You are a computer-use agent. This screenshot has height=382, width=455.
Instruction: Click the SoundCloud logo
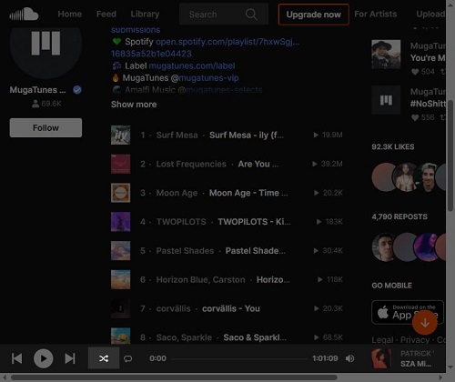(24, 14)
